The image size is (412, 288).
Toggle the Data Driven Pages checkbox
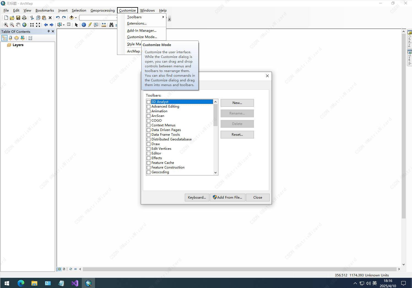point(149,130)
